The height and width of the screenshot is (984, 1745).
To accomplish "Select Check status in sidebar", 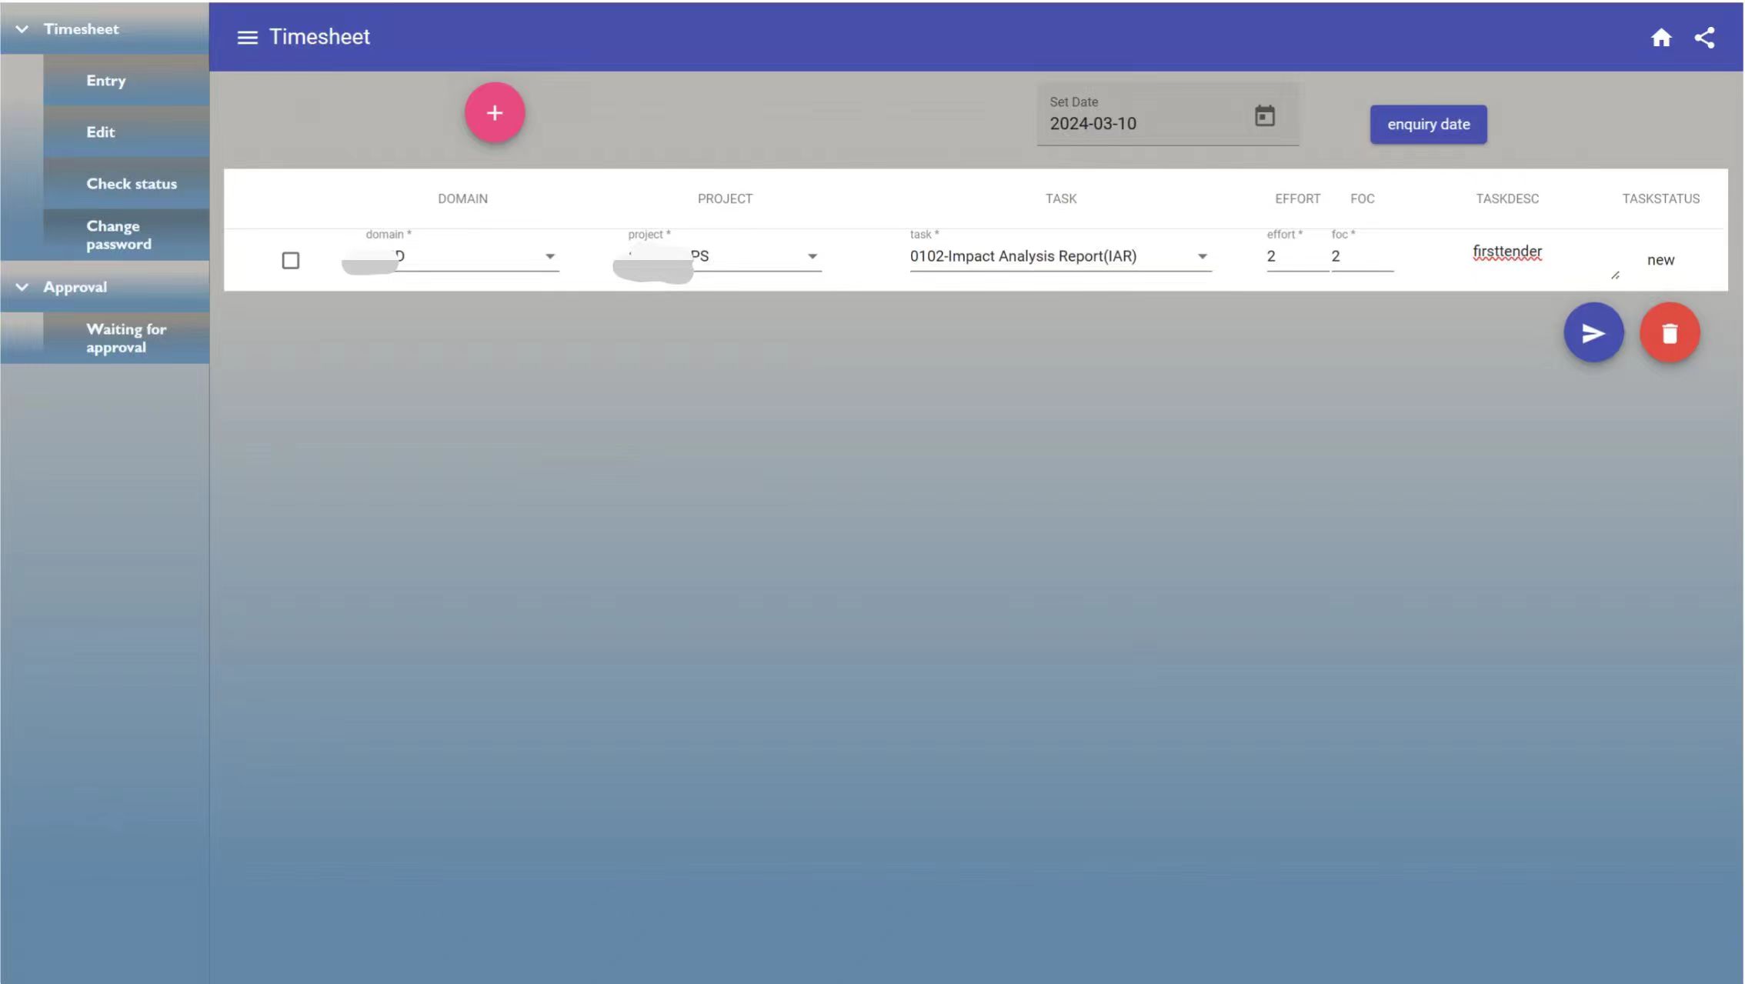I will coord(126,184).
